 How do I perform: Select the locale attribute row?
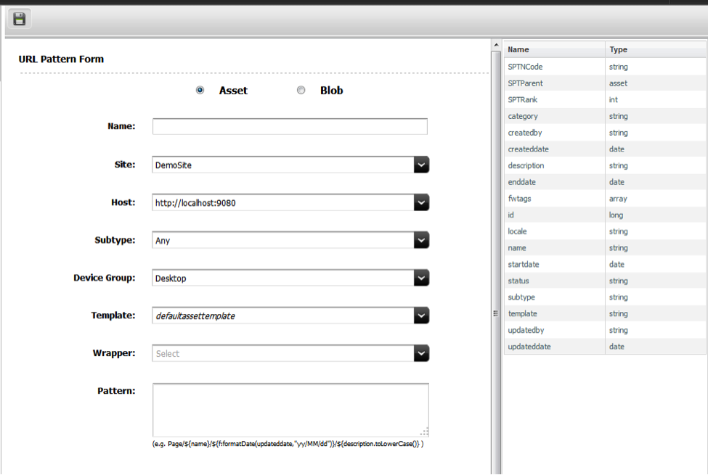(x=605, y=231)
